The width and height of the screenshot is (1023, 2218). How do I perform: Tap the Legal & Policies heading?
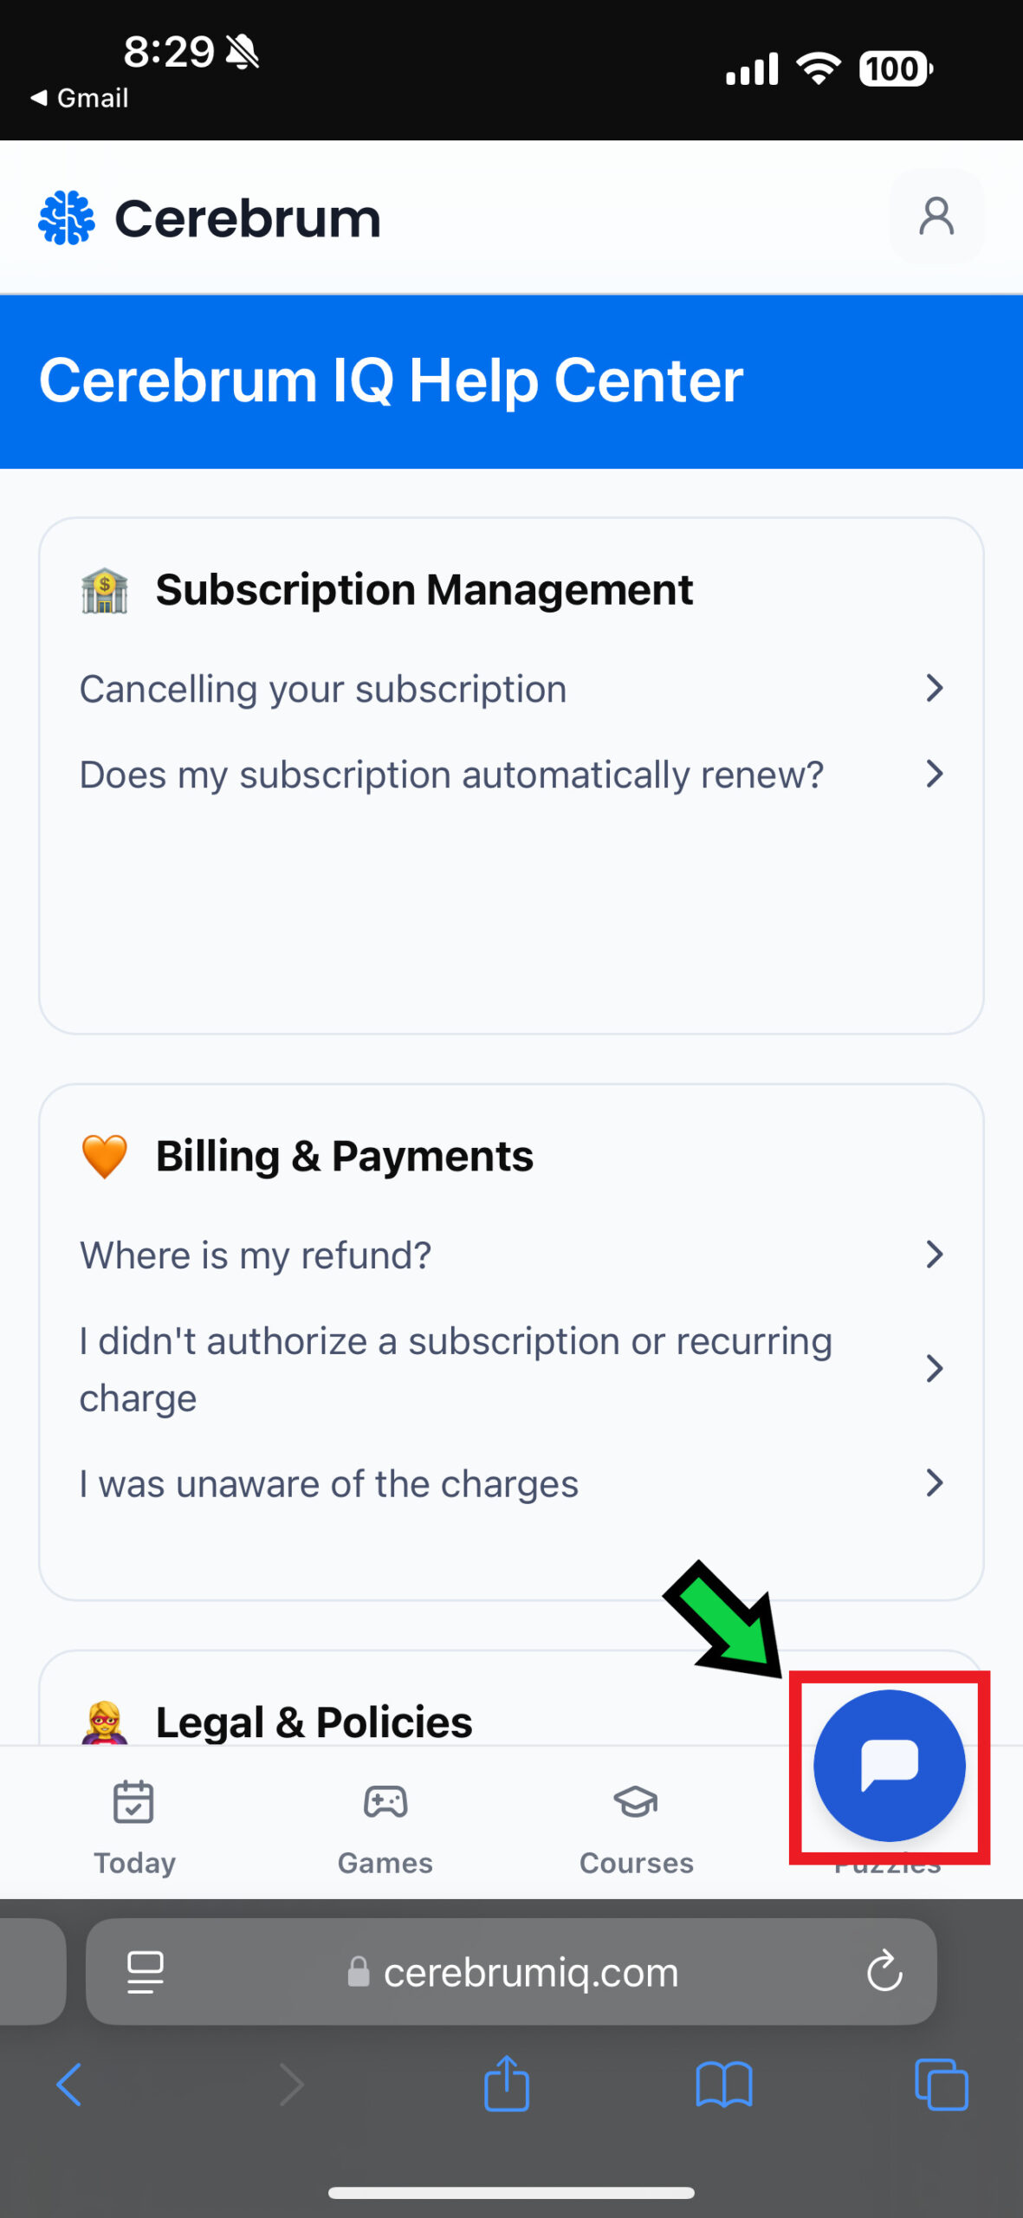[314, 1722]
